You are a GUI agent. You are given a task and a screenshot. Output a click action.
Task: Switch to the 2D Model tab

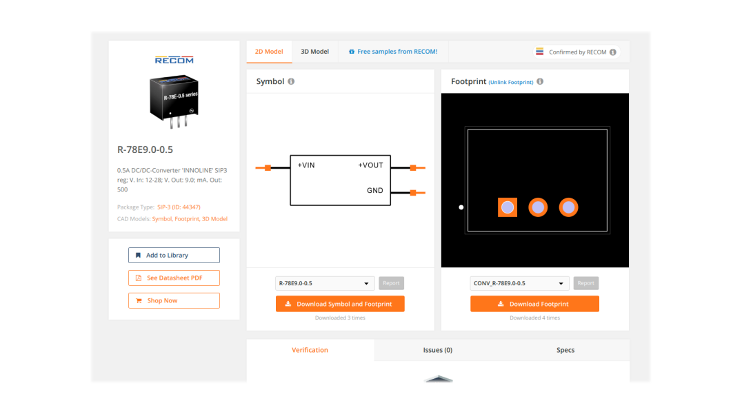coord(269,52)
